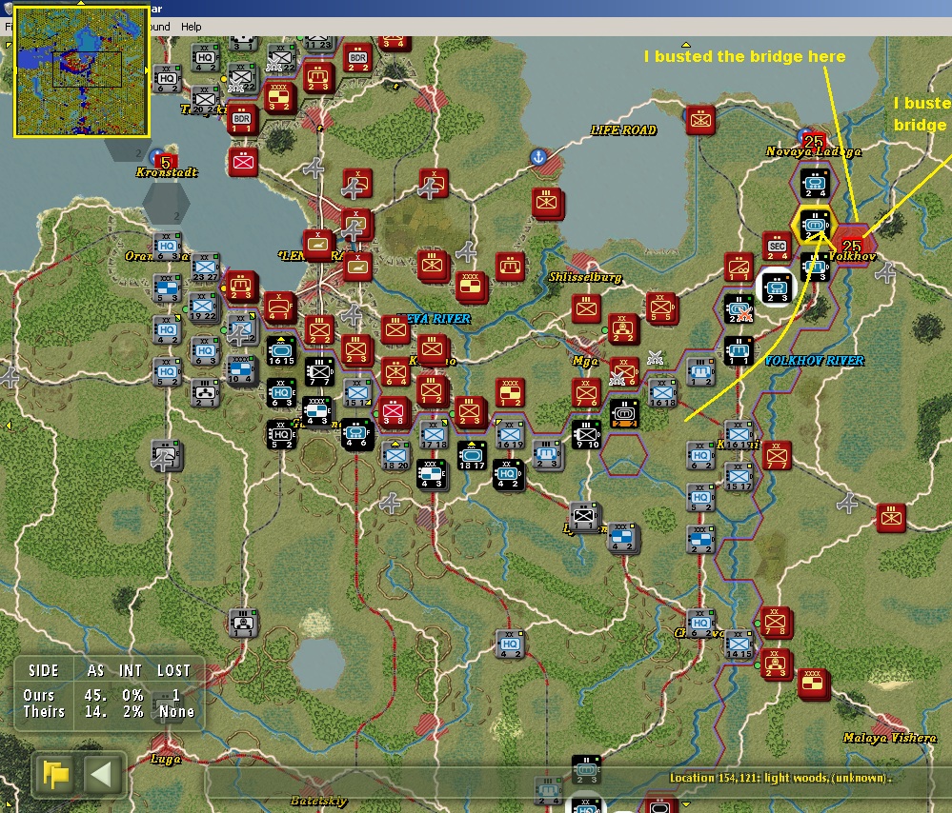The width and height of the screenshot is (952, 813).
Task: Select the infantry counter numbered 14 15
Action: (739, 644)
